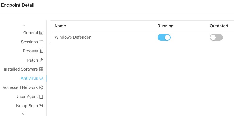Click the Patch paperclip icon

[41, 60]
